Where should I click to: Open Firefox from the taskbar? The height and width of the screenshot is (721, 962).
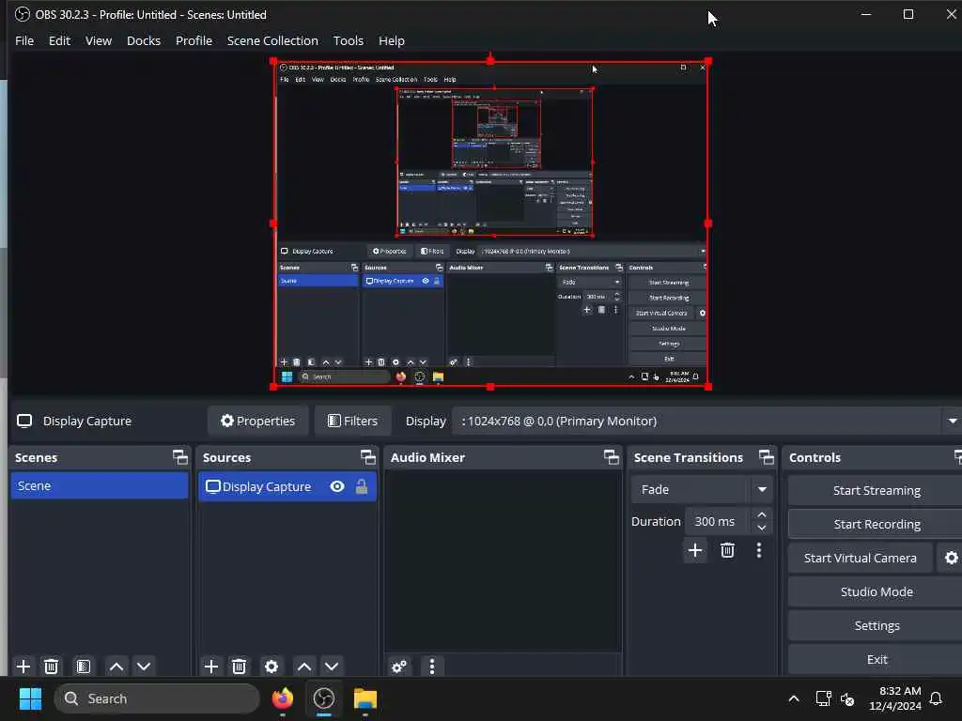pos(282,698)
